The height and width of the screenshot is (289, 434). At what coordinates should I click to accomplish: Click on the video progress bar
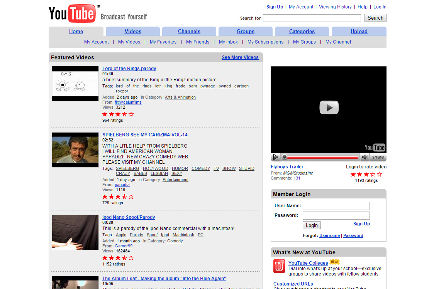[320, 157]
